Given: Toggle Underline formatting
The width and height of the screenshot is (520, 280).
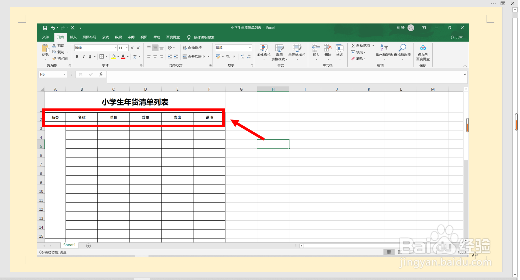Looking at the screenshot, I should click(x=90, y=57).
